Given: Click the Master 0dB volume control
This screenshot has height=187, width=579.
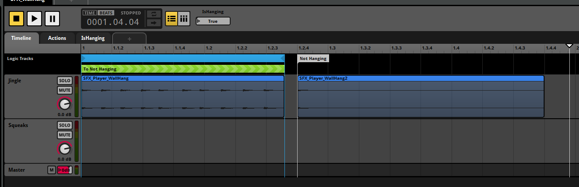Looking at the screenshot, I should coord(64,170).
